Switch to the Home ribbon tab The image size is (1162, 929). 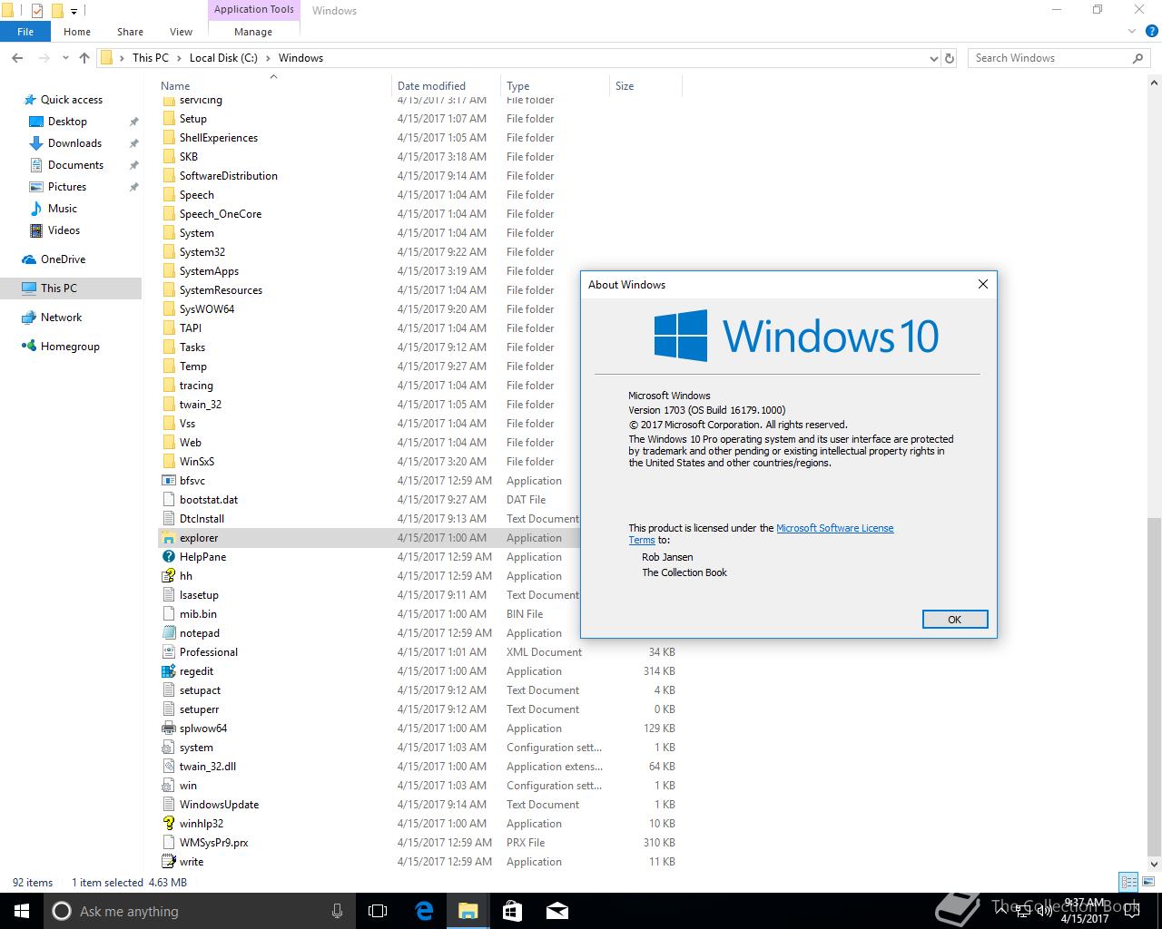click(x=77, y=32)
